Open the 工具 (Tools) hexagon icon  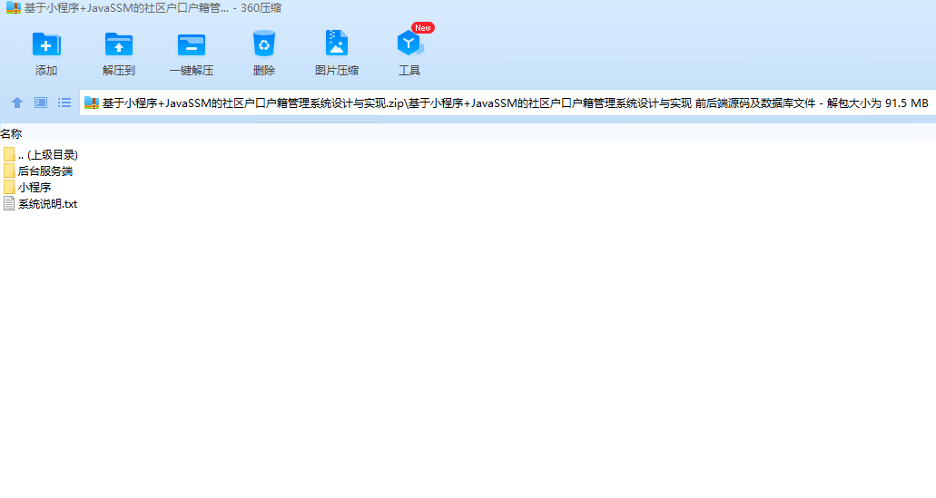(409, 44)
